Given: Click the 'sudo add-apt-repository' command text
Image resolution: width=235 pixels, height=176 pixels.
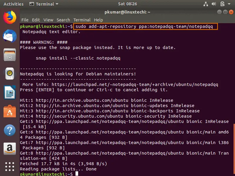Looking at the screenshot, I should coord(144,26).
